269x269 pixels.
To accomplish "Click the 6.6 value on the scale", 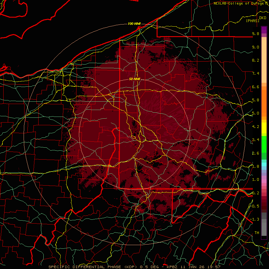I will [x=256, y=87].
